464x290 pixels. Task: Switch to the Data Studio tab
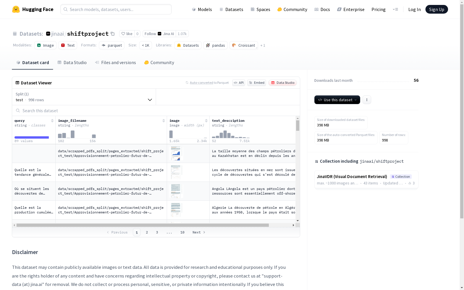click(x=72, y=63)
